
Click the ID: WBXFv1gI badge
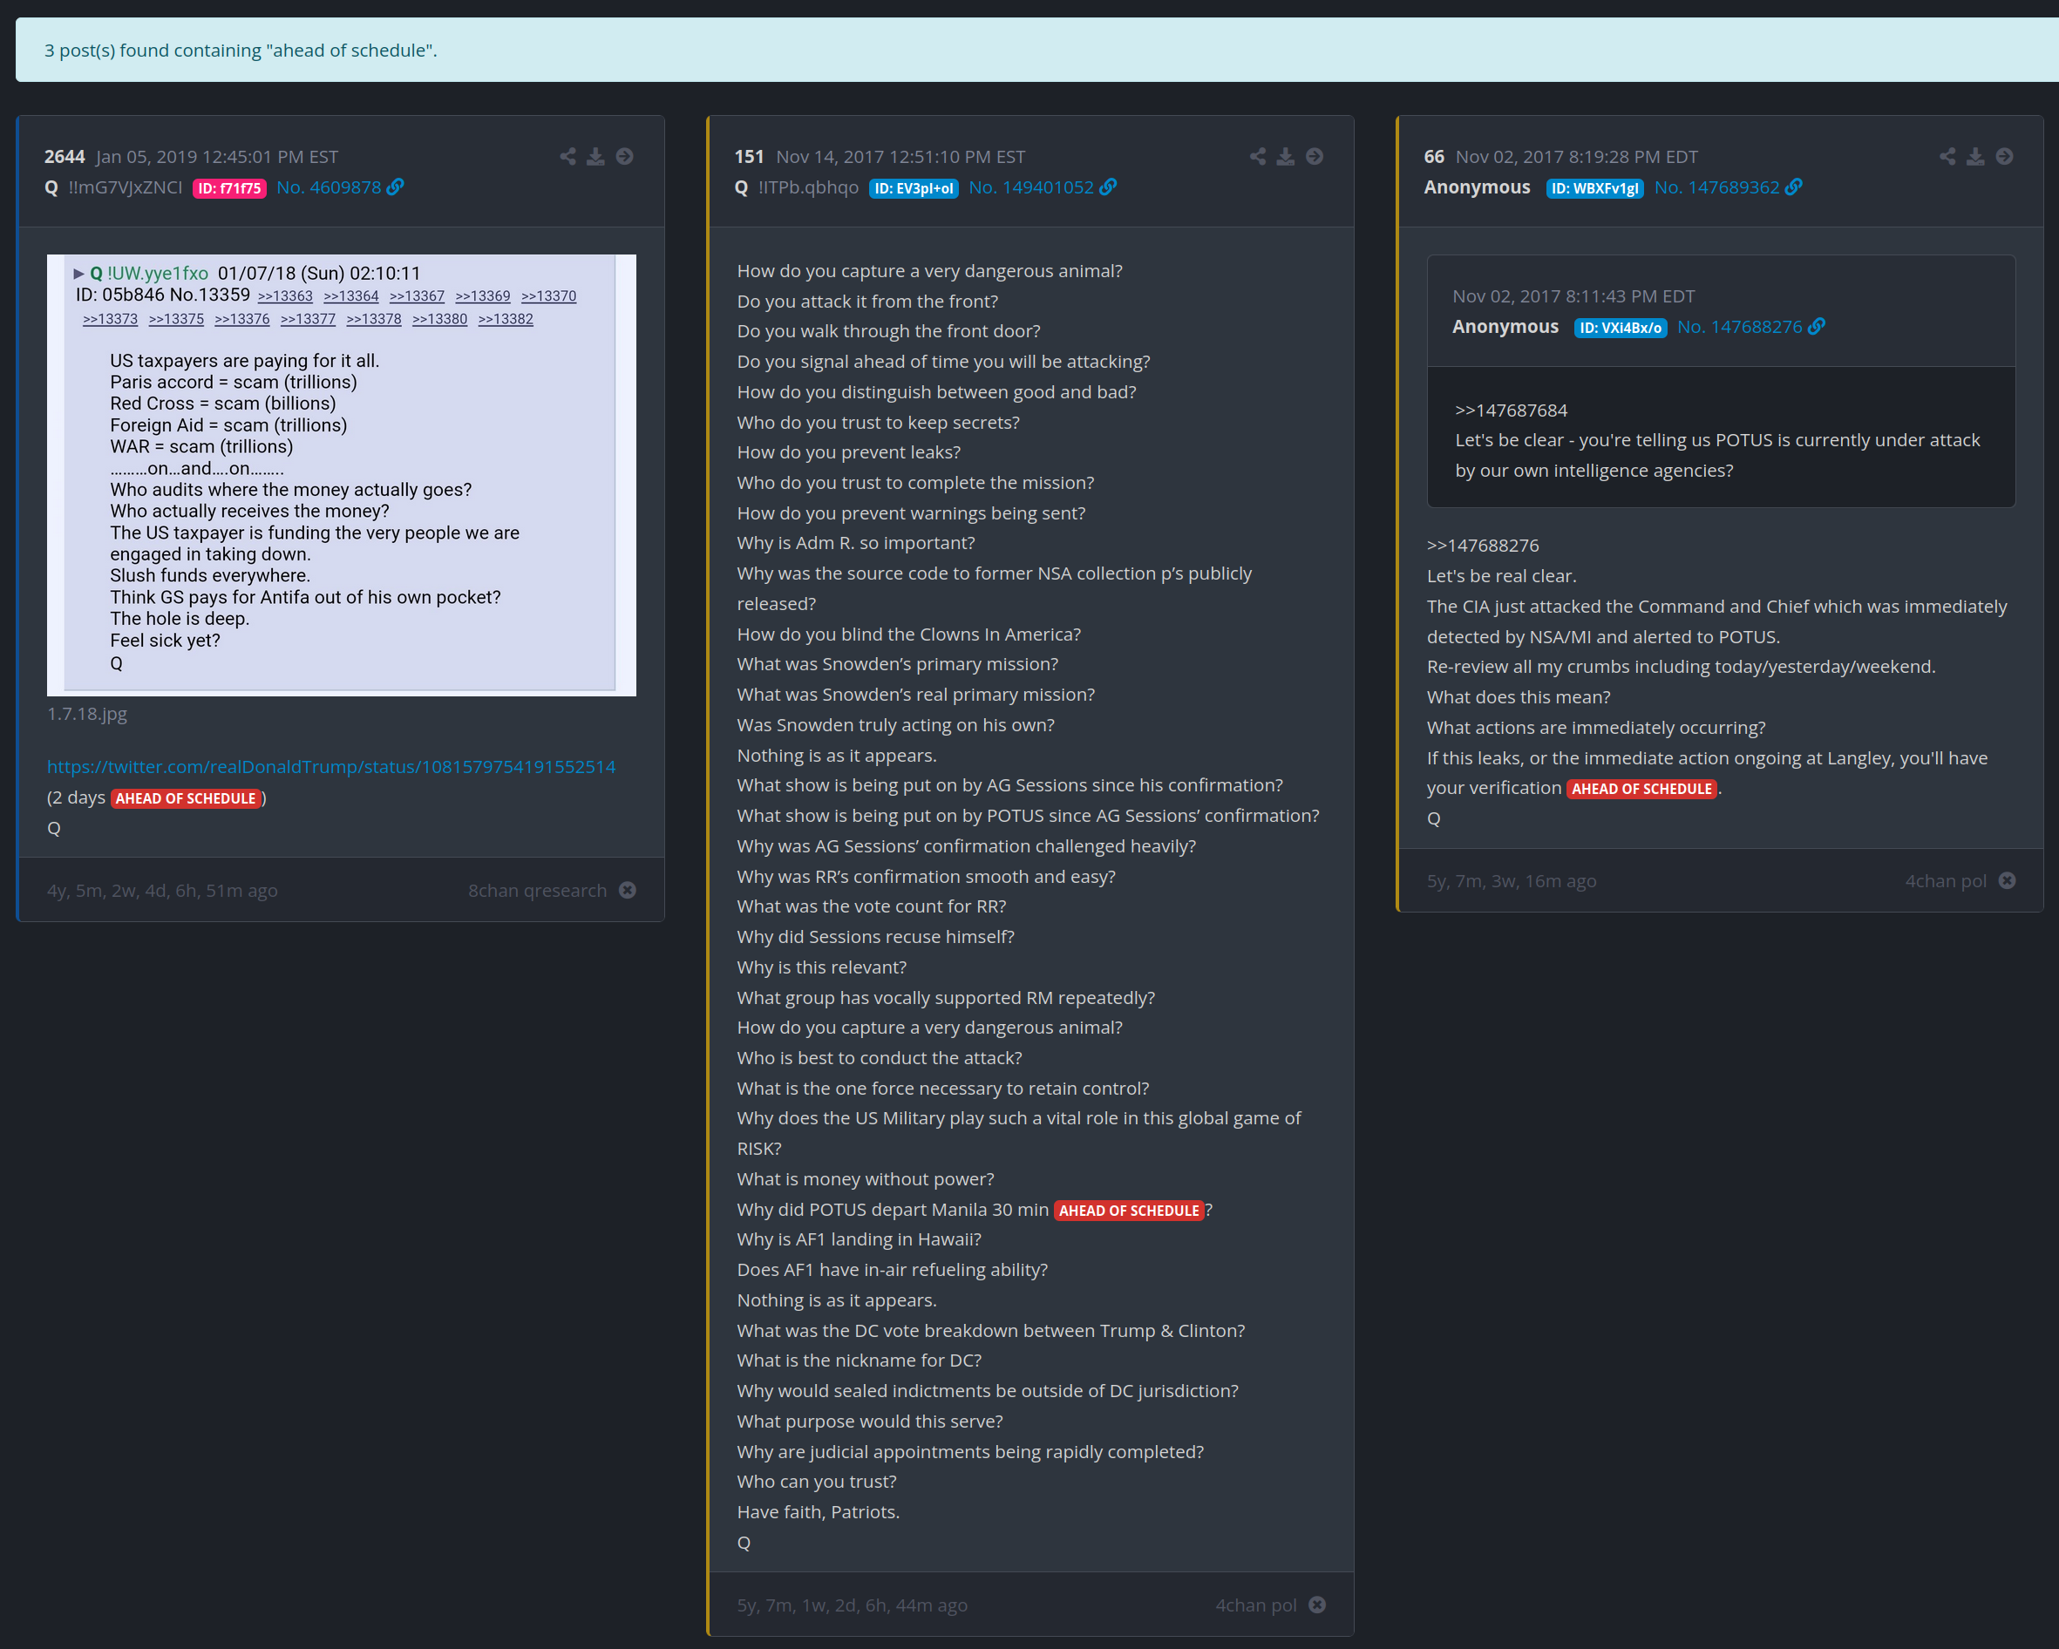pyautogui.click(x=1594, y=188)
